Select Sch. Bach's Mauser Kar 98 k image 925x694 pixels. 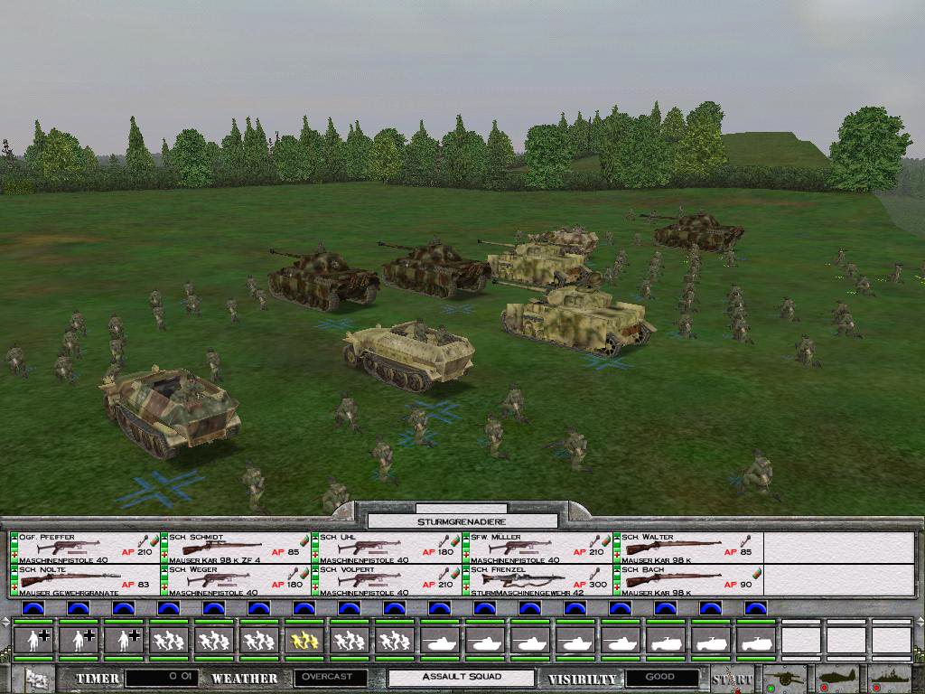672,579
